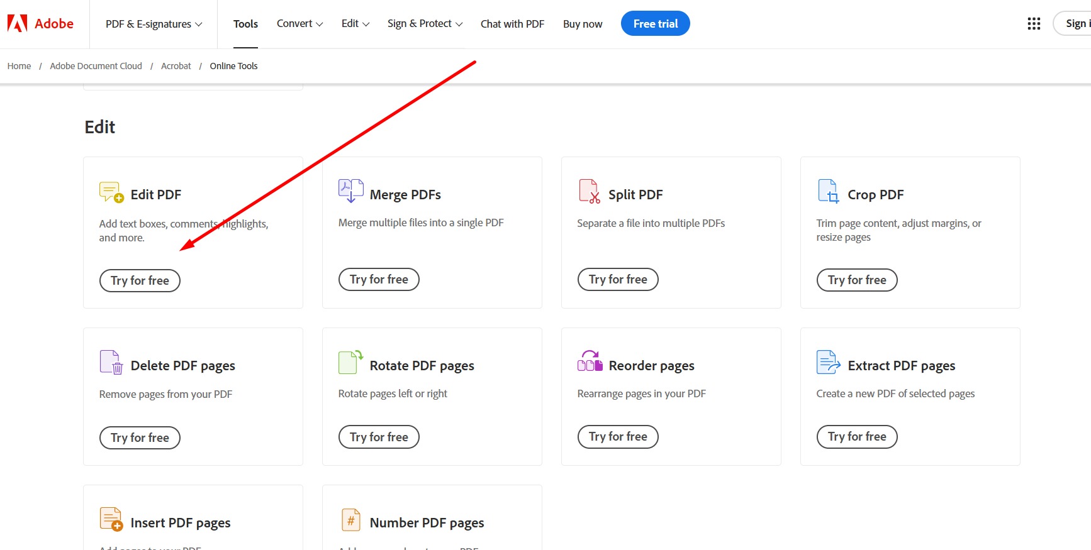Open the apps grid icon
This screenshot has height=550, width=1091.
(1034, 24)
